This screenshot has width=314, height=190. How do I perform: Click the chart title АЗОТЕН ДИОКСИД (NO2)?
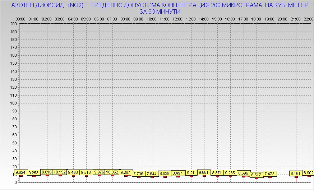(47, 6)
